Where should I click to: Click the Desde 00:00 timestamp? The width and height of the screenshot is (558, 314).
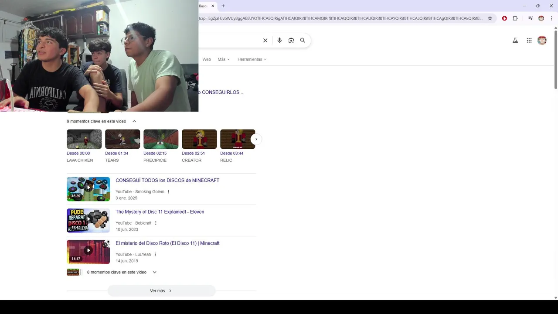(x=78, y=154)
